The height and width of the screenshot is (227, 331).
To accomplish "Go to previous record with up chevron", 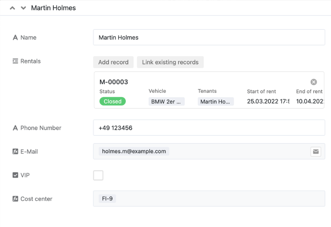I will (12, 8).
